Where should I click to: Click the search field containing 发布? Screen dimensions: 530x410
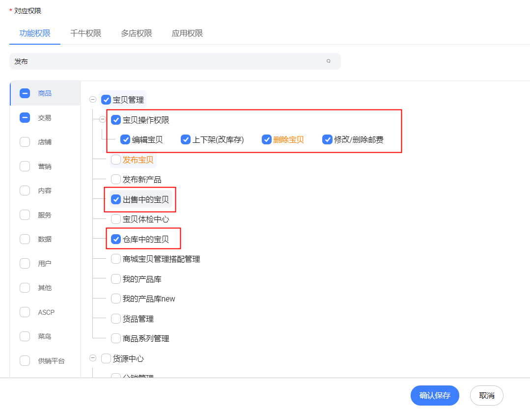point(167,61)
